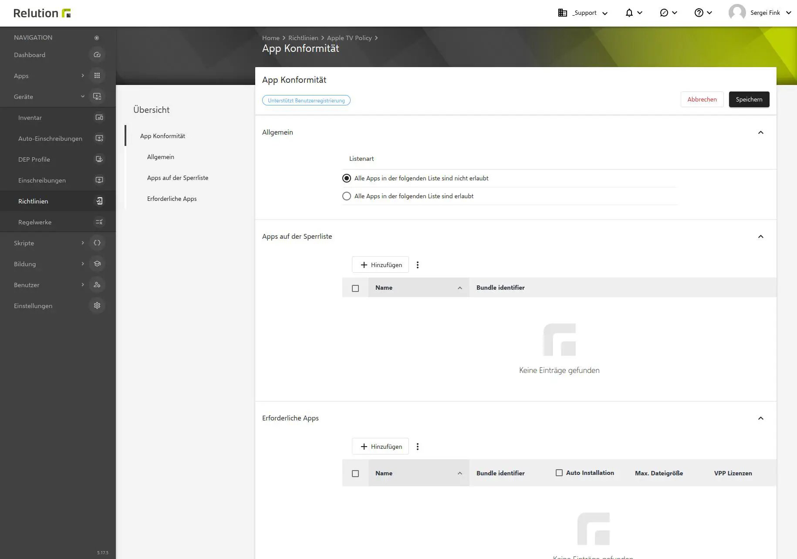Screen dimensions: 797x559
Task: Click the Einstellungen gear icon
Action: (x=97, y=306)
